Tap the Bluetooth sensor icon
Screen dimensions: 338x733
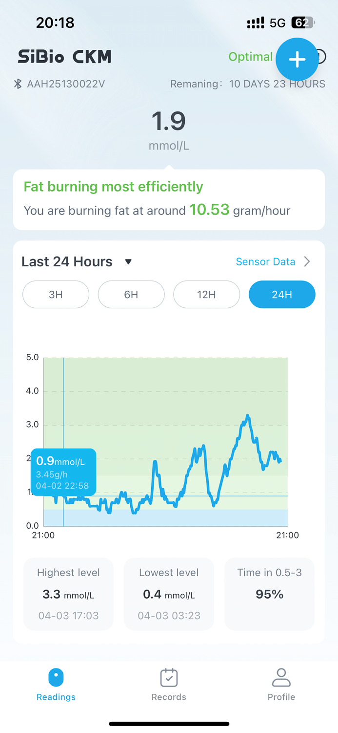click(x=18, y=84)
